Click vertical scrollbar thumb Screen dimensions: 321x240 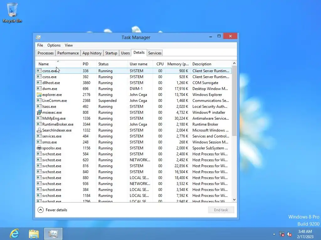pos(234,101)
